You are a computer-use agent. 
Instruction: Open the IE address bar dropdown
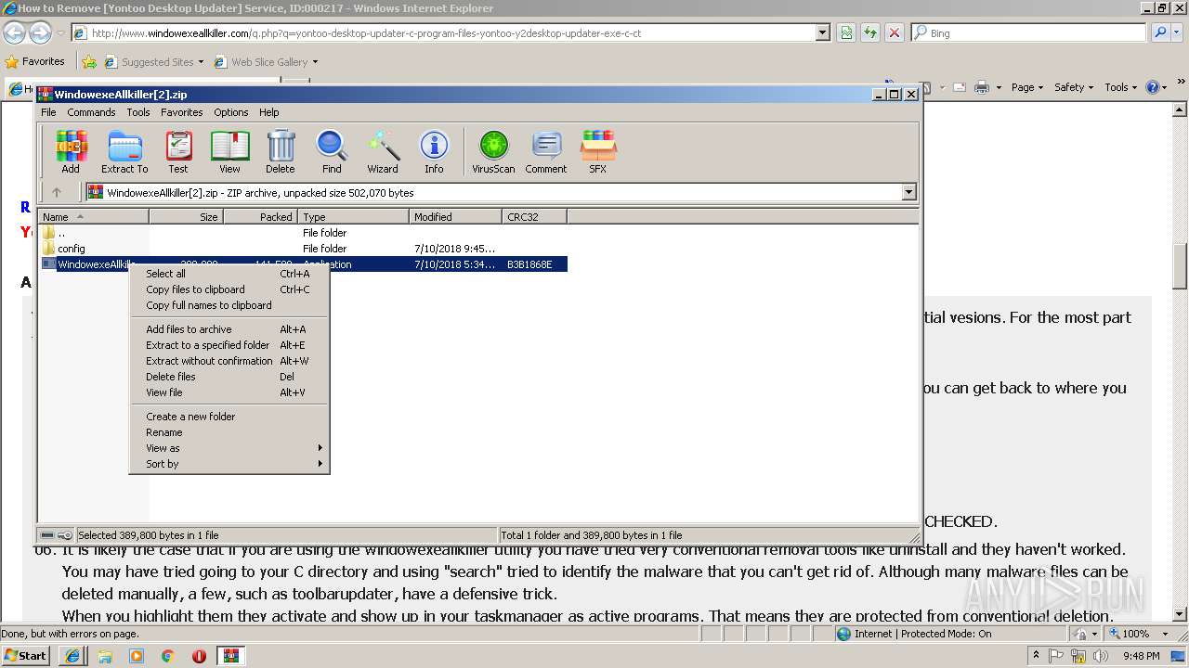click(823, 32)
